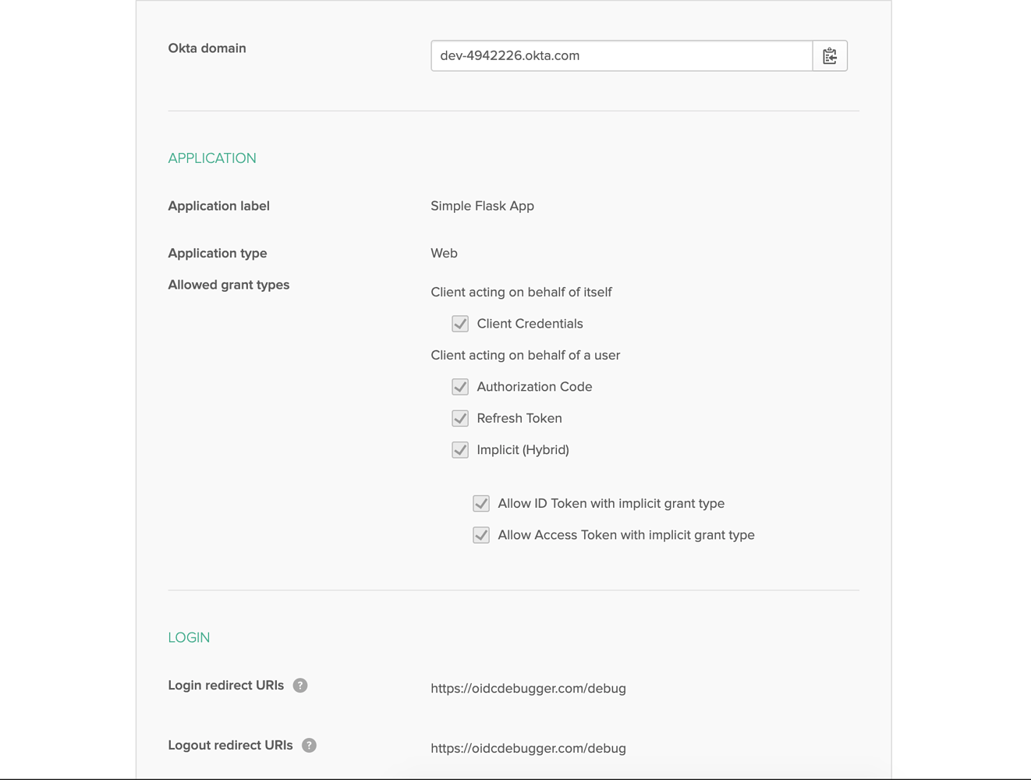This screenshot has height=780, width=1031.
Task: Click the login redirect URI oidcdebugger link
Action: [528, 689]
